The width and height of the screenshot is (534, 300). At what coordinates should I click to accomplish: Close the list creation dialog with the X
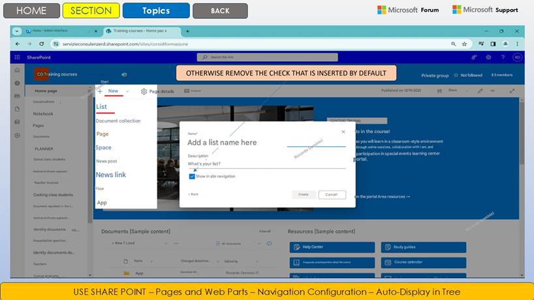343,132
